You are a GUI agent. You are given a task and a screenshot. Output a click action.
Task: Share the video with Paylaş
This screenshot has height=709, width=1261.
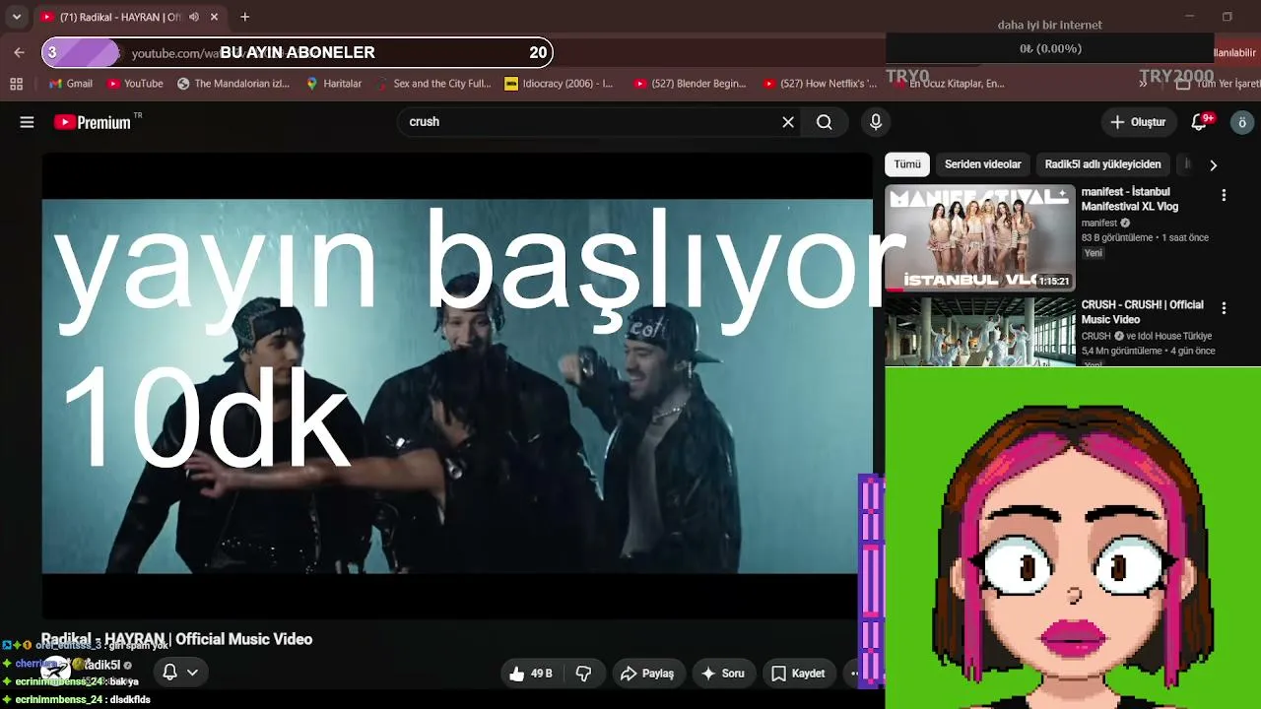click(646, 674)
